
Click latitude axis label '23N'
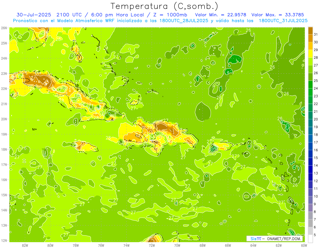tap(4, 74)
